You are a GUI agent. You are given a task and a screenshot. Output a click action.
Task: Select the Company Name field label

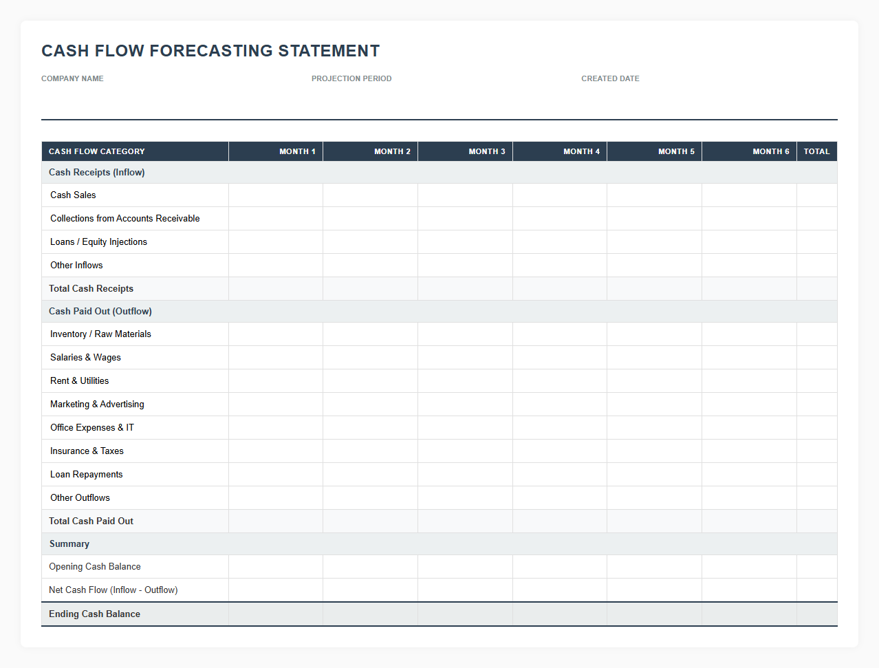point(72,78)
